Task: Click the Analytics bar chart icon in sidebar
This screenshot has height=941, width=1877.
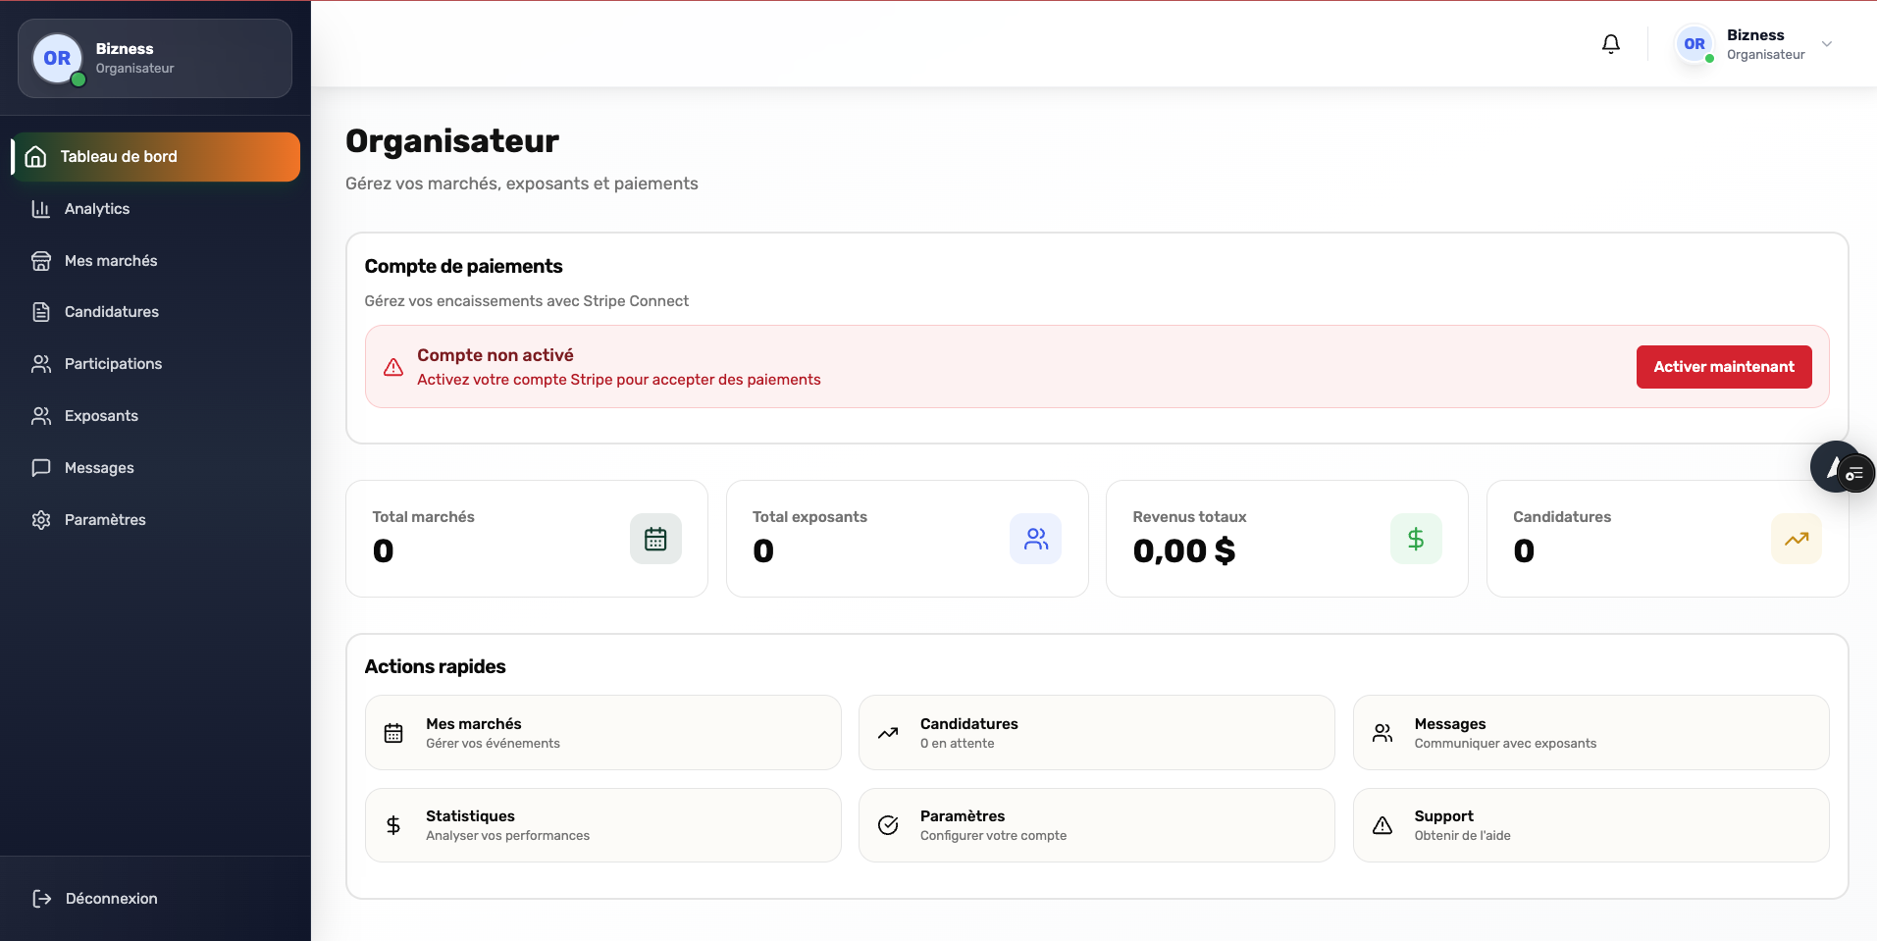Action: coord(41,209)
